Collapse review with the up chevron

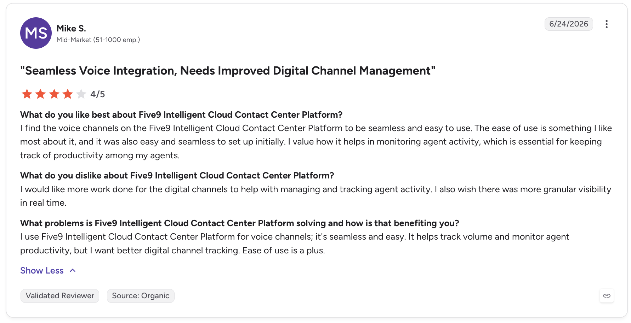(x=73, y=271)
